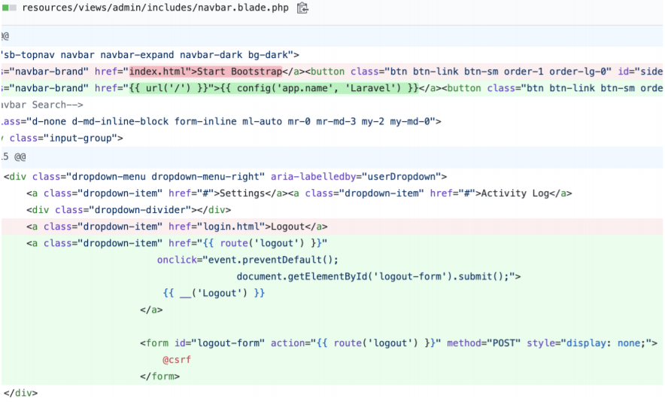Click the diff stat squares beside file path
The width and height of the screenshot is (665, 402).
coord(9,8)
